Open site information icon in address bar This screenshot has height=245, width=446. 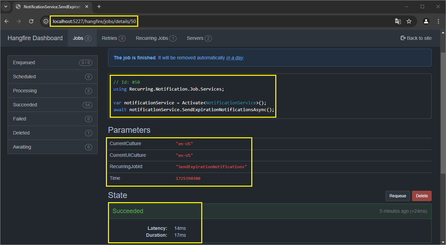(46, 21)
